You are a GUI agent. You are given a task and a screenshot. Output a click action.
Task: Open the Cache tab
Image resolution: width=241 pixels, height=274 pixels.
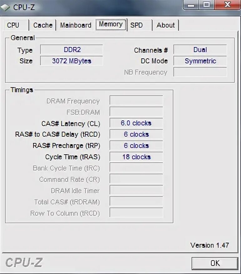pos(43,25)
